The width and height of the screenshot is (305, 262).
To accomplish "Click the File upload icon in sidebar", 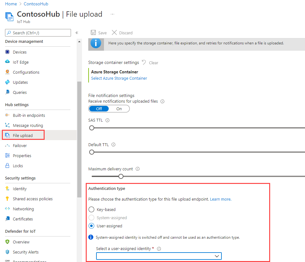I will (8, 135).
